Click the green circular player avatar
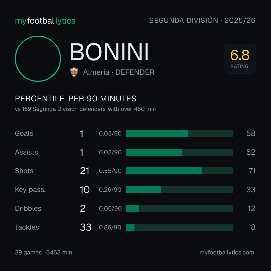271x271 pixels. coord(38,59)
